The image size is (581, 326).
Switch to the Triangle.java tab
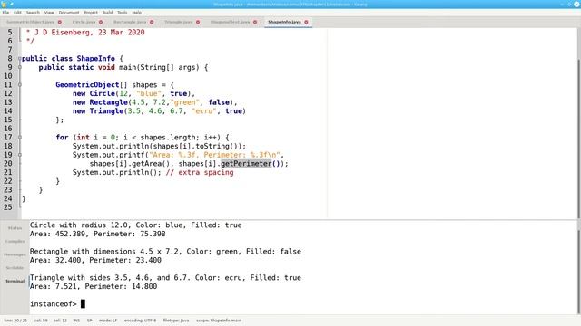[179, 22]
